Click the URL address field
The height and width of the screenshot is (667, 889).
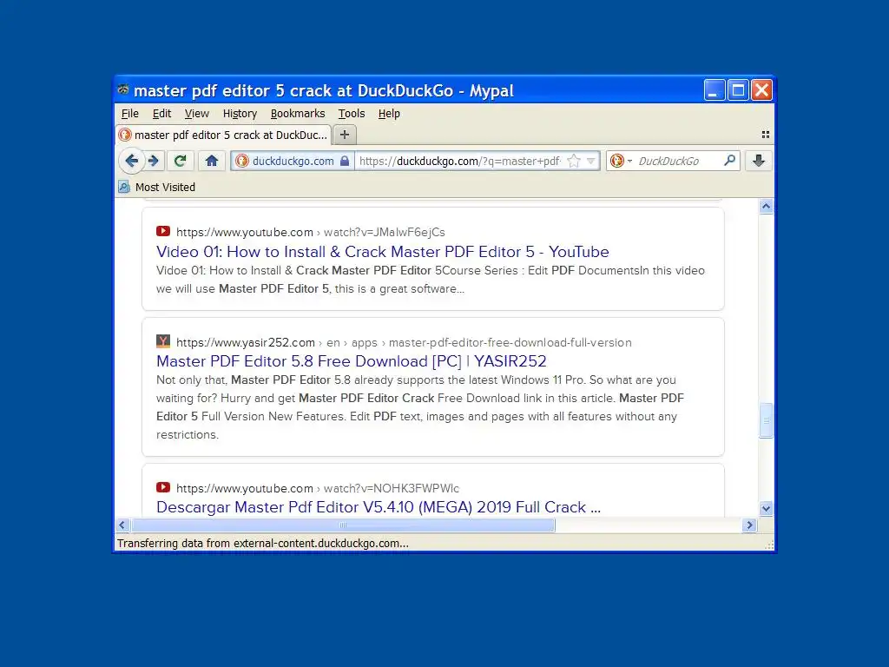tap(459, 161)
